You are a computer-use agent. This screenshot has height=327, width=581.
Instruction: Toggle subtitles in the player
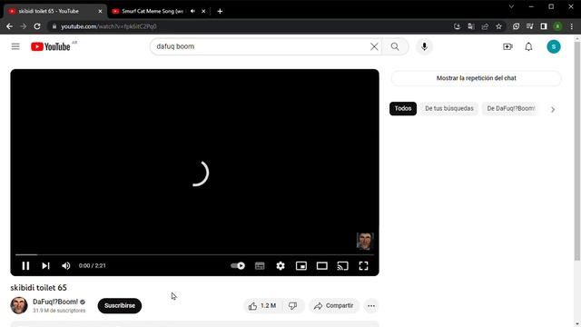coord(260,266)
